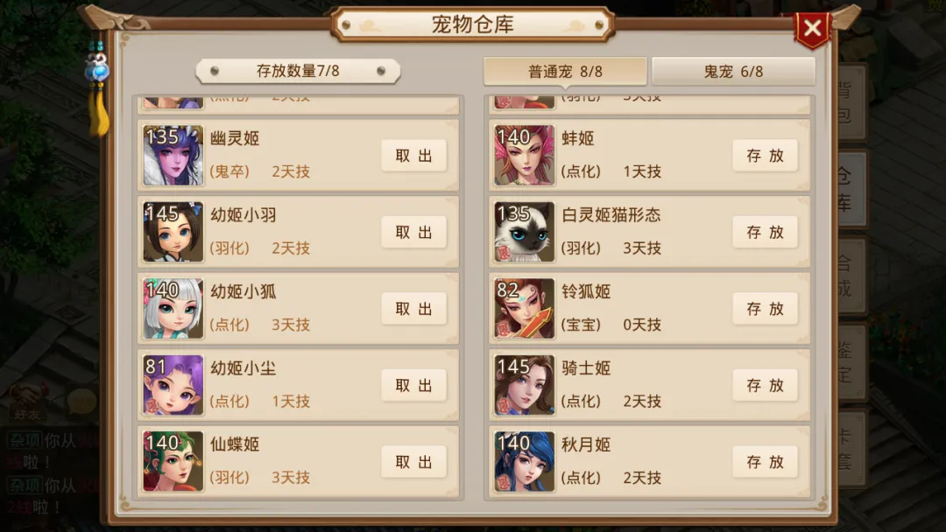
Task: Close the 宠物仓库 window
Action: point(812,28)
